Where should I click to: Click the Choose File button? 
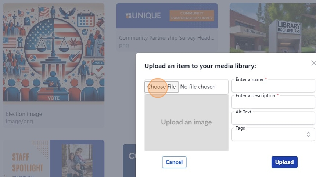(x=162, y=87)
